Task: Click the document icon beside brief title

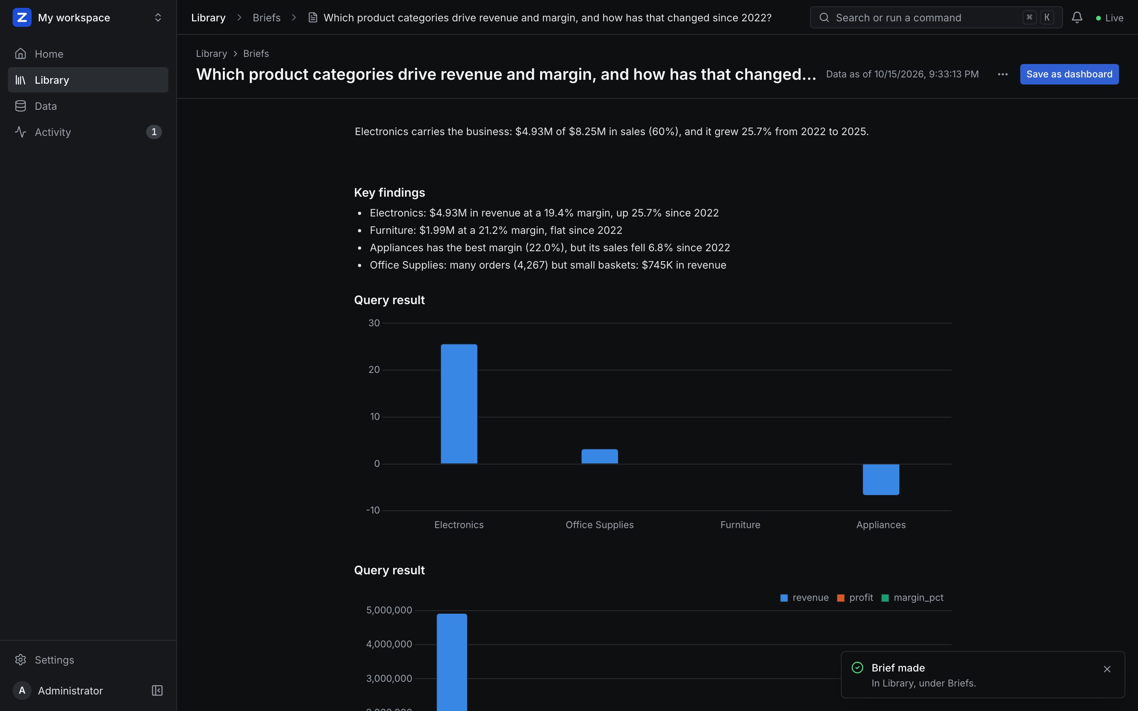Action: click(x=312, y=17)
